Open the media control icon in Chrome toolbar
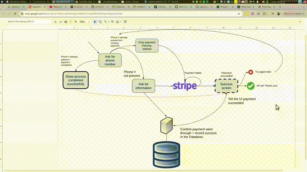This screenshot has width=307, height=172. click(273, 14)
